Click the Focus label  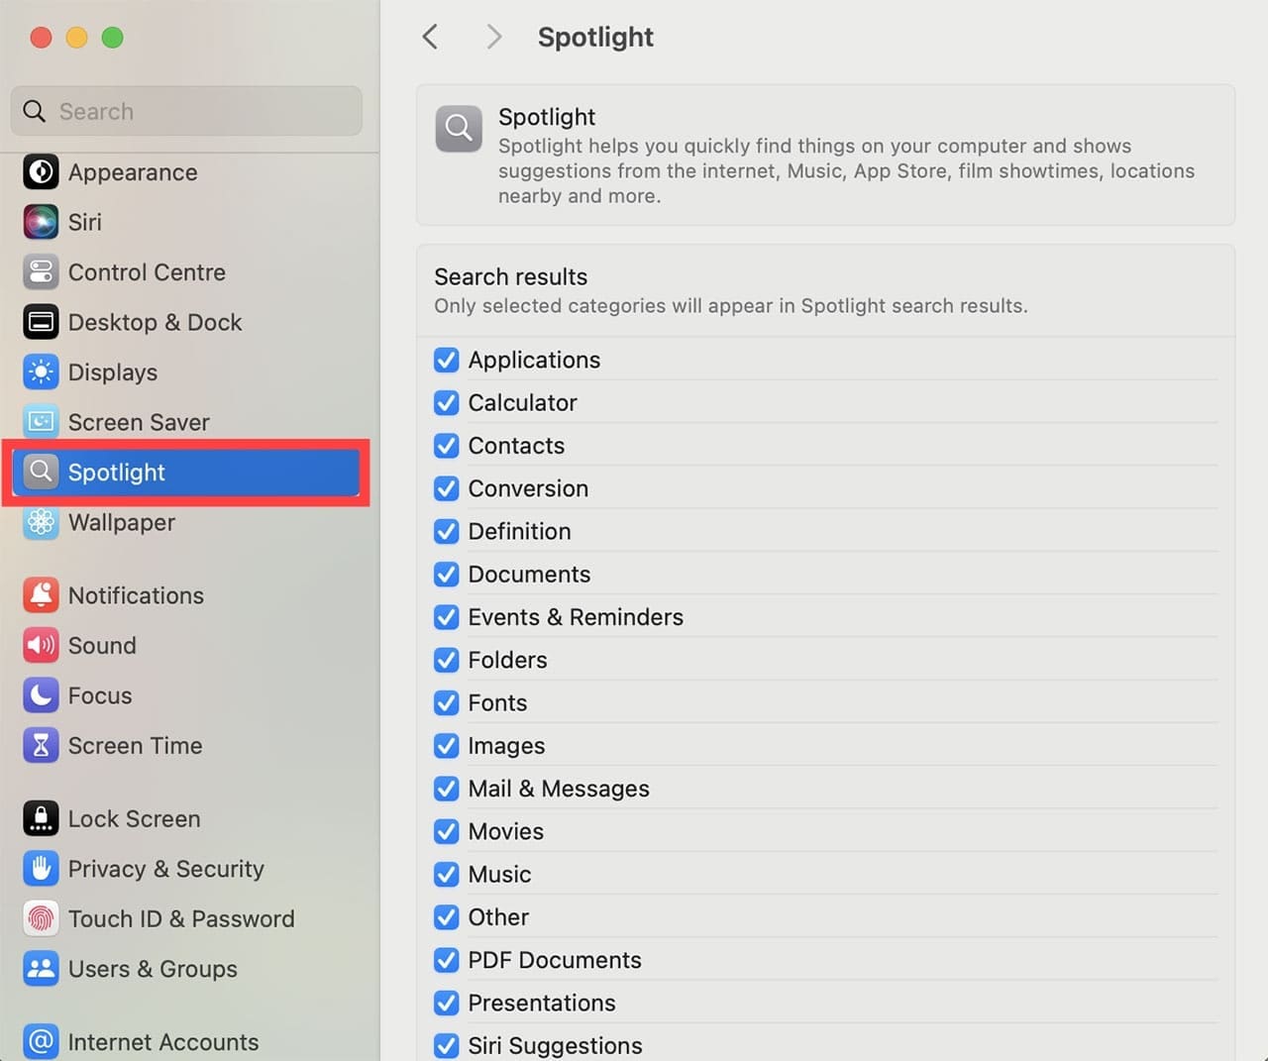tap(100, 695)
